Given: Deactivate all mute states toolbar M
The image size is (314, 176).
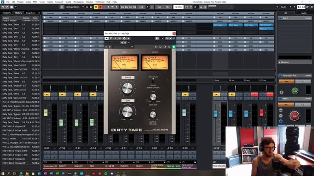Looking at the screenshot, I should pyautogui.click(x=96, y=7).
